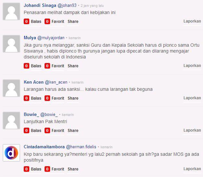
Task: Report Mulya's comment with Laporkan
Action: click(x=192, y=66)
